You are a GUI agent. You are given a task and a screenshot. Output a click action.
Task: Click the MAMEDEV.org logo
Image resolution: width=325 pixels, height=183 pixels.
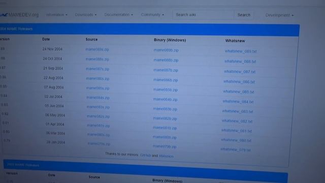point(19,15)
